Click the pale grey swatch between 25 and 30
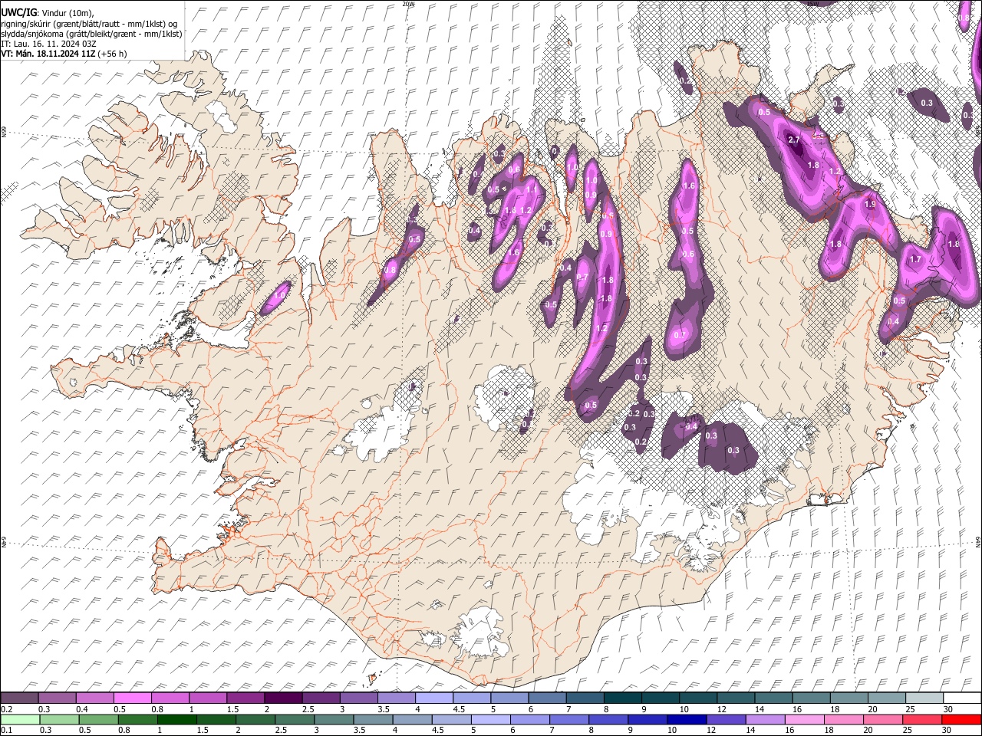 [923, 698]
